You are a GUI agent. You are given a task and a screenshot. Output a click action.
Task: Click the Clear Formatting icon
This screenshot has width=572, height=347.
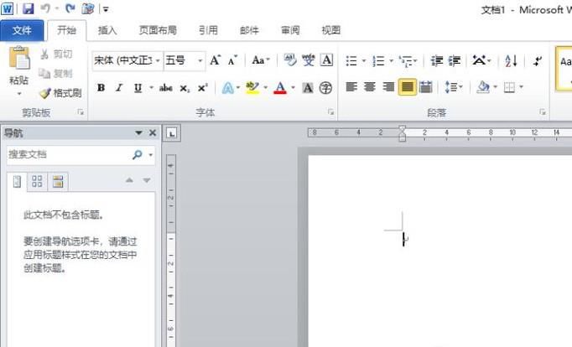click(x=290, y=60)
